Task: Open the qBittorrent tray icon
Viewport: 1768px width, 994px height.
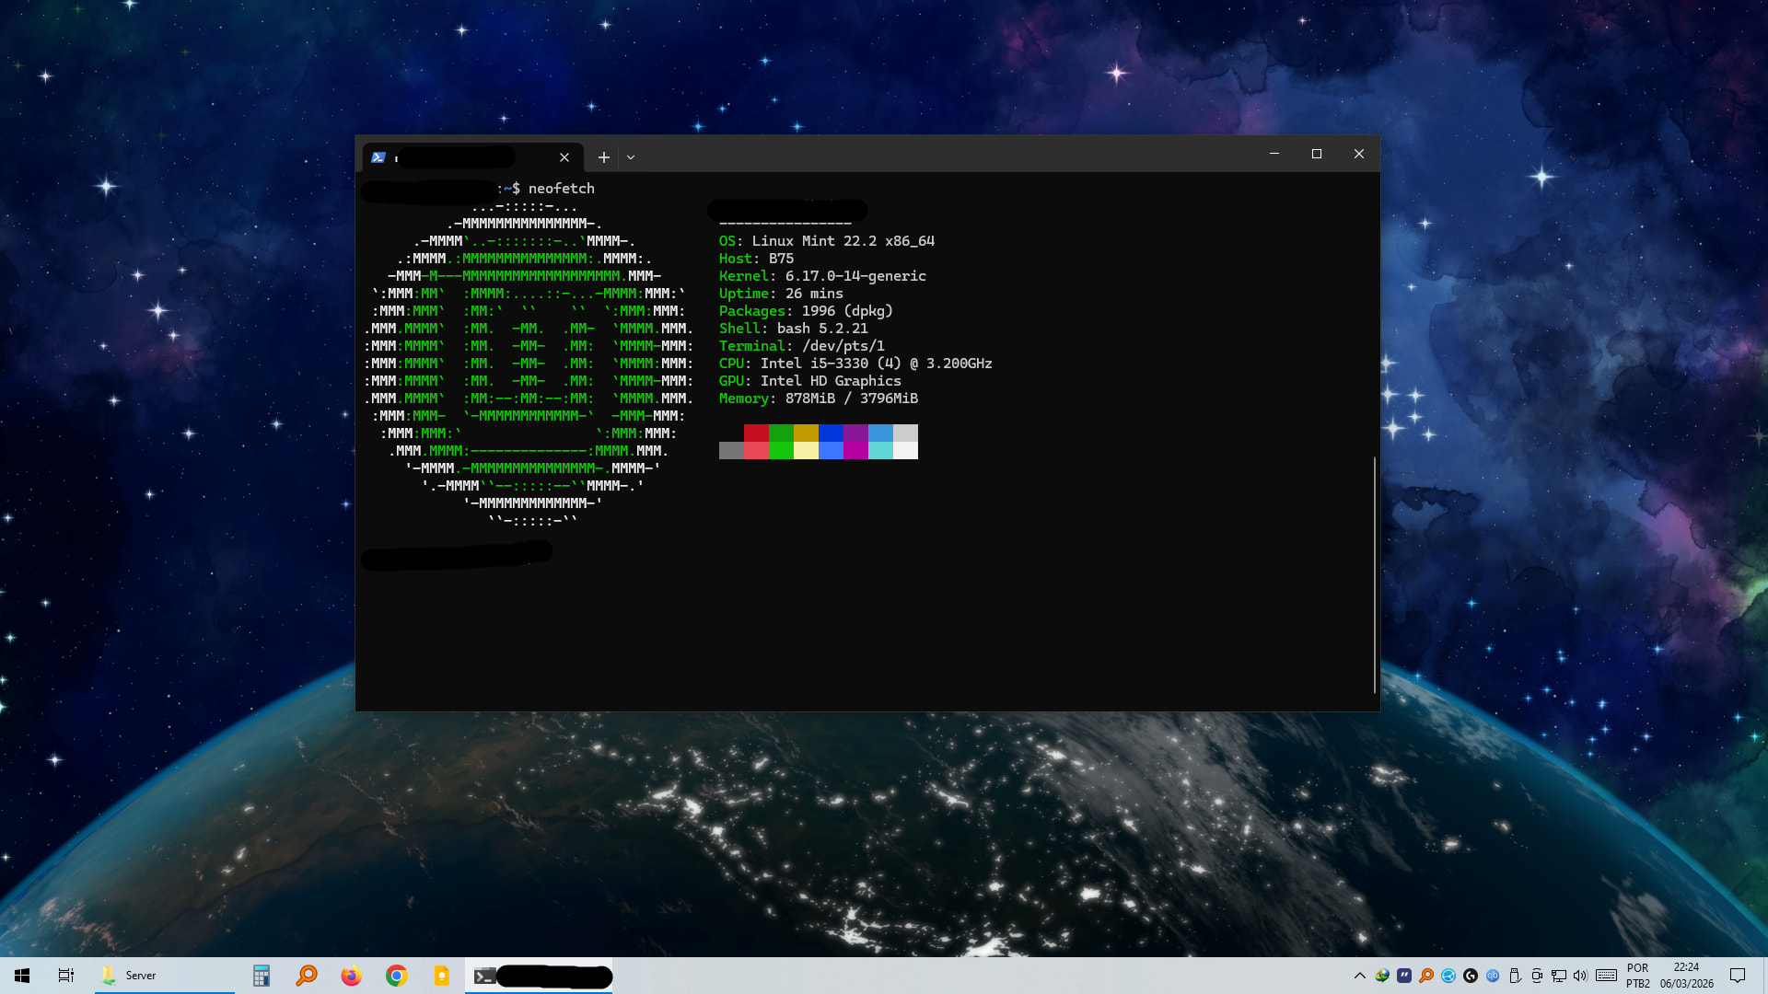Action: [x=1493, y=976]
